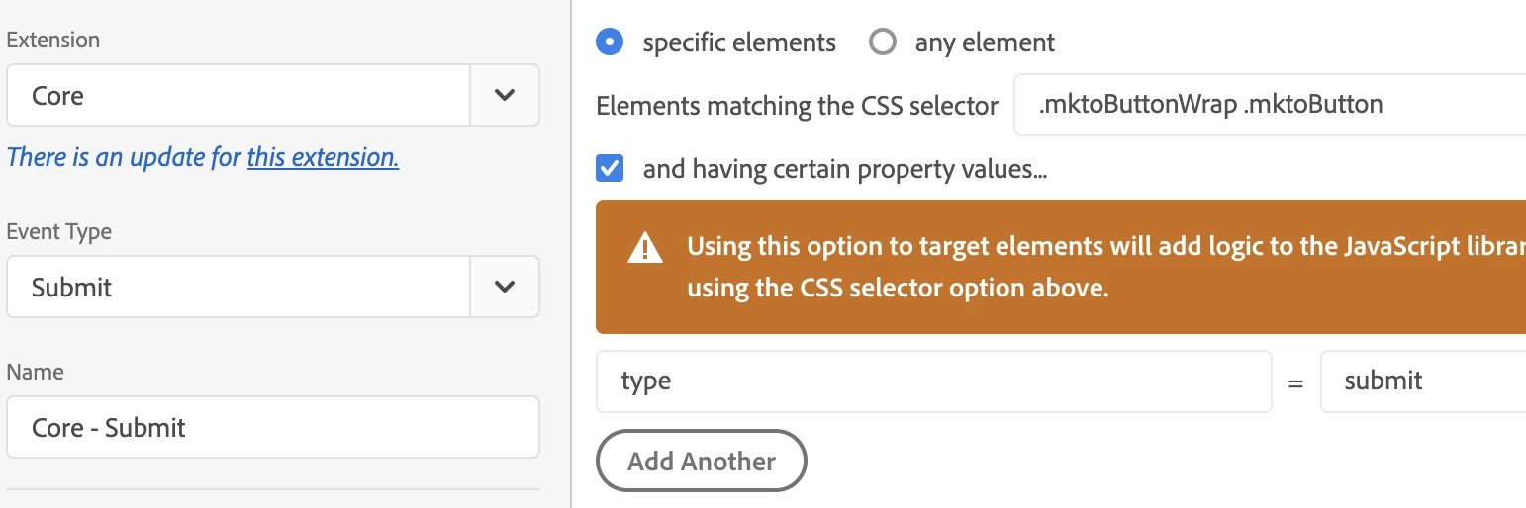Open the Event Type dropdown showing Submit
This screenshot has height=508, width=1526.
click(x=238, y=288)
